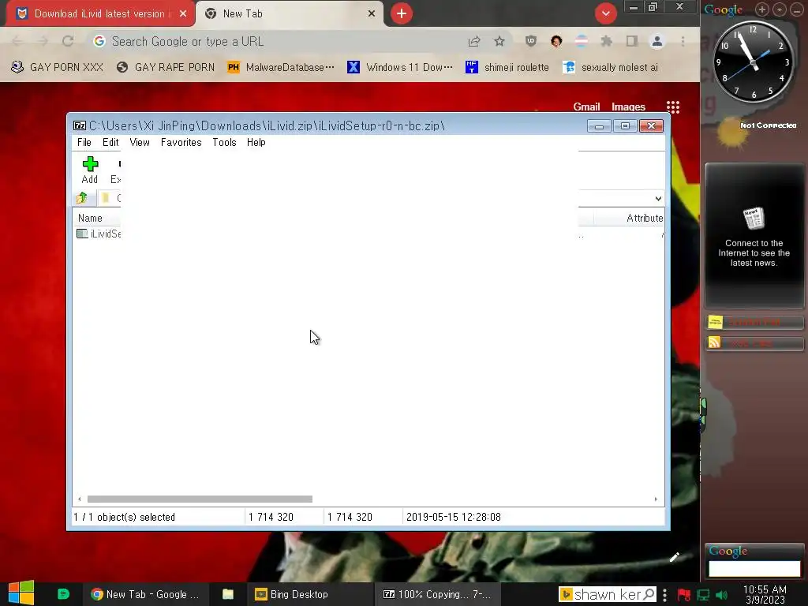The width and height of the screenshot is (808, 606).
Task: Click the right scroll arrow in 7-Zip
Action: tap(656, 499)
